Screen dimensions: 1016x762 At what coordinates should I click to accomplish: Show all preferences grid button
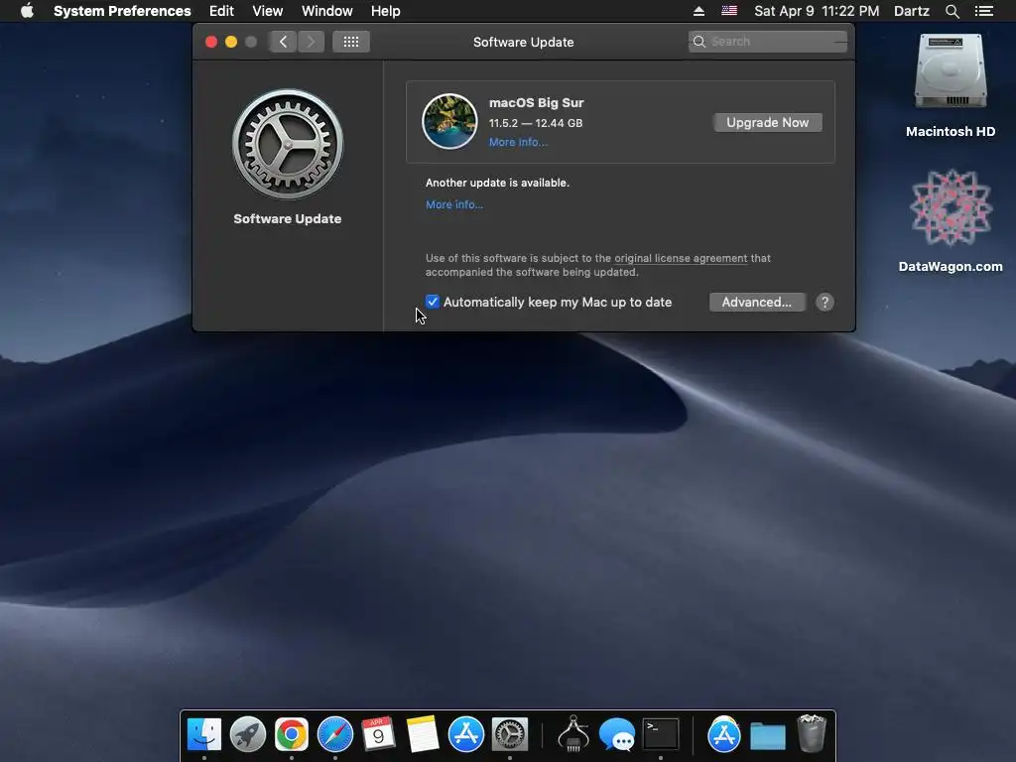click(x=351, y=42)
